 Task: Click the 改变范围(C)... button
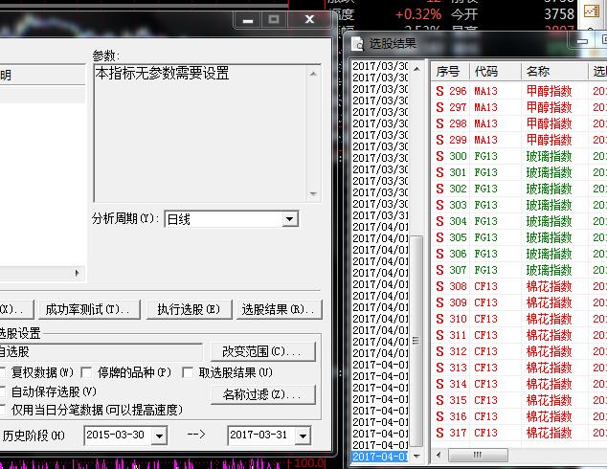tap(263, 351)
